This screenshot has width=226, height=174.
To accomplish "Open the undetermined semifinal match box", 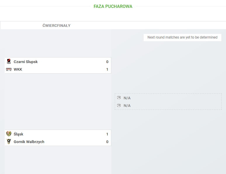I will point(168,102).
